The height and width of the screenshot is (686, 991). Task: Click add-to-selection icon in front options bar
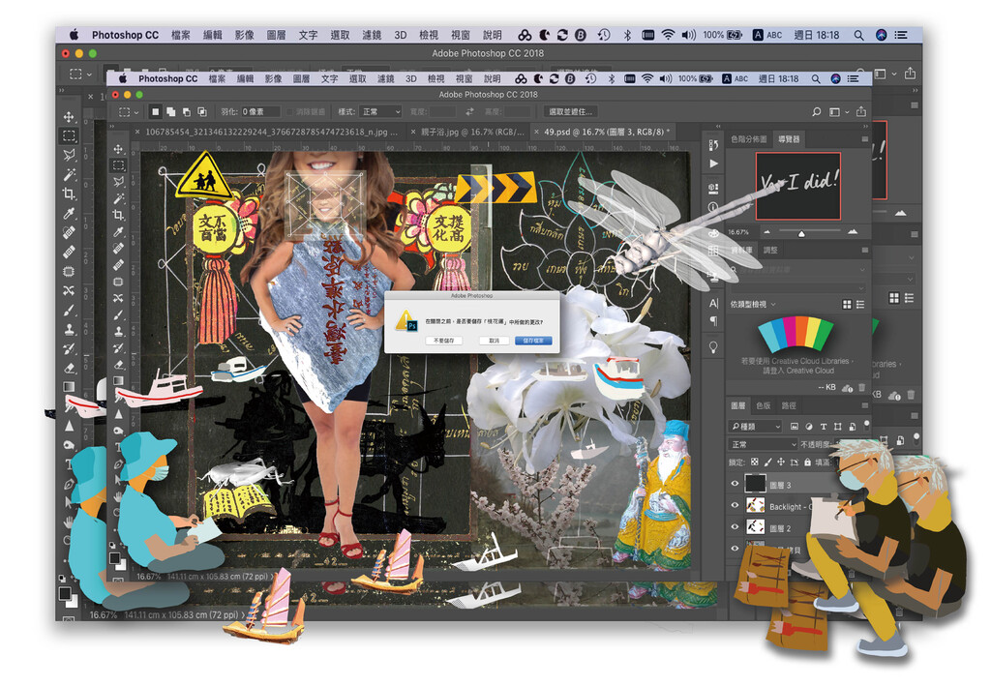click(x=168, y=111)
